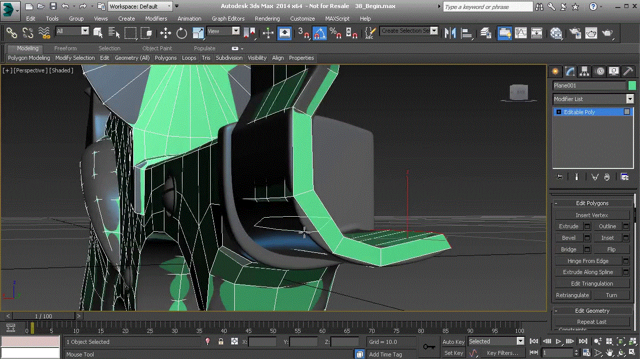Viewport: 640px width, 359px height.
Task: Toggle the Percent Snap button
Action: 336,33
